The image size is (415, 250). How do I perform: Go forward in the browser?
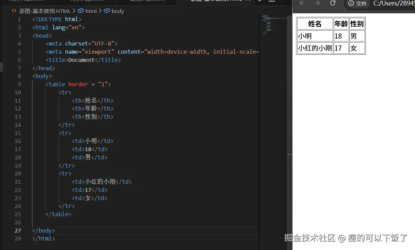(317, 3)
